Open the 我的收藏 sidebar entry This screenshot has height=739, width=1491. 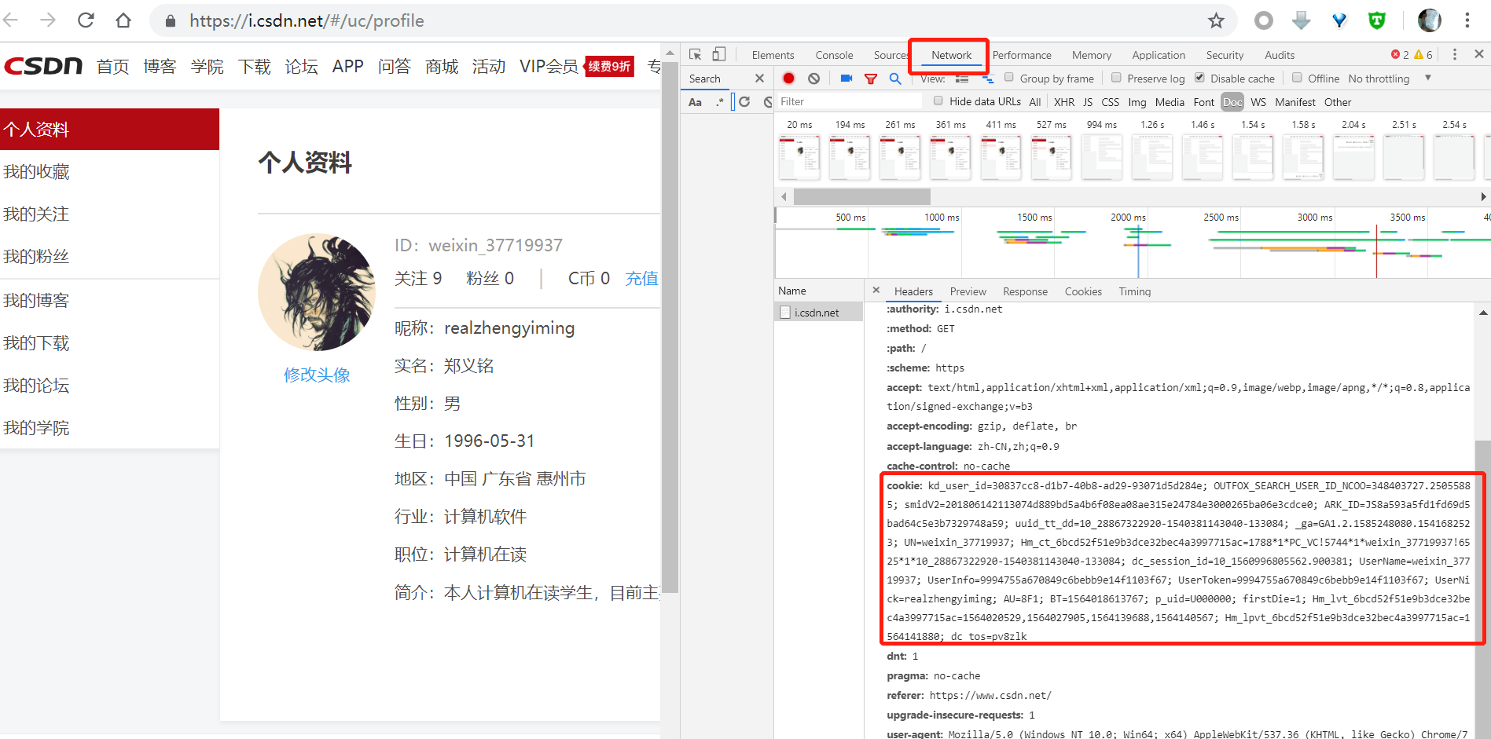(36, 171)
